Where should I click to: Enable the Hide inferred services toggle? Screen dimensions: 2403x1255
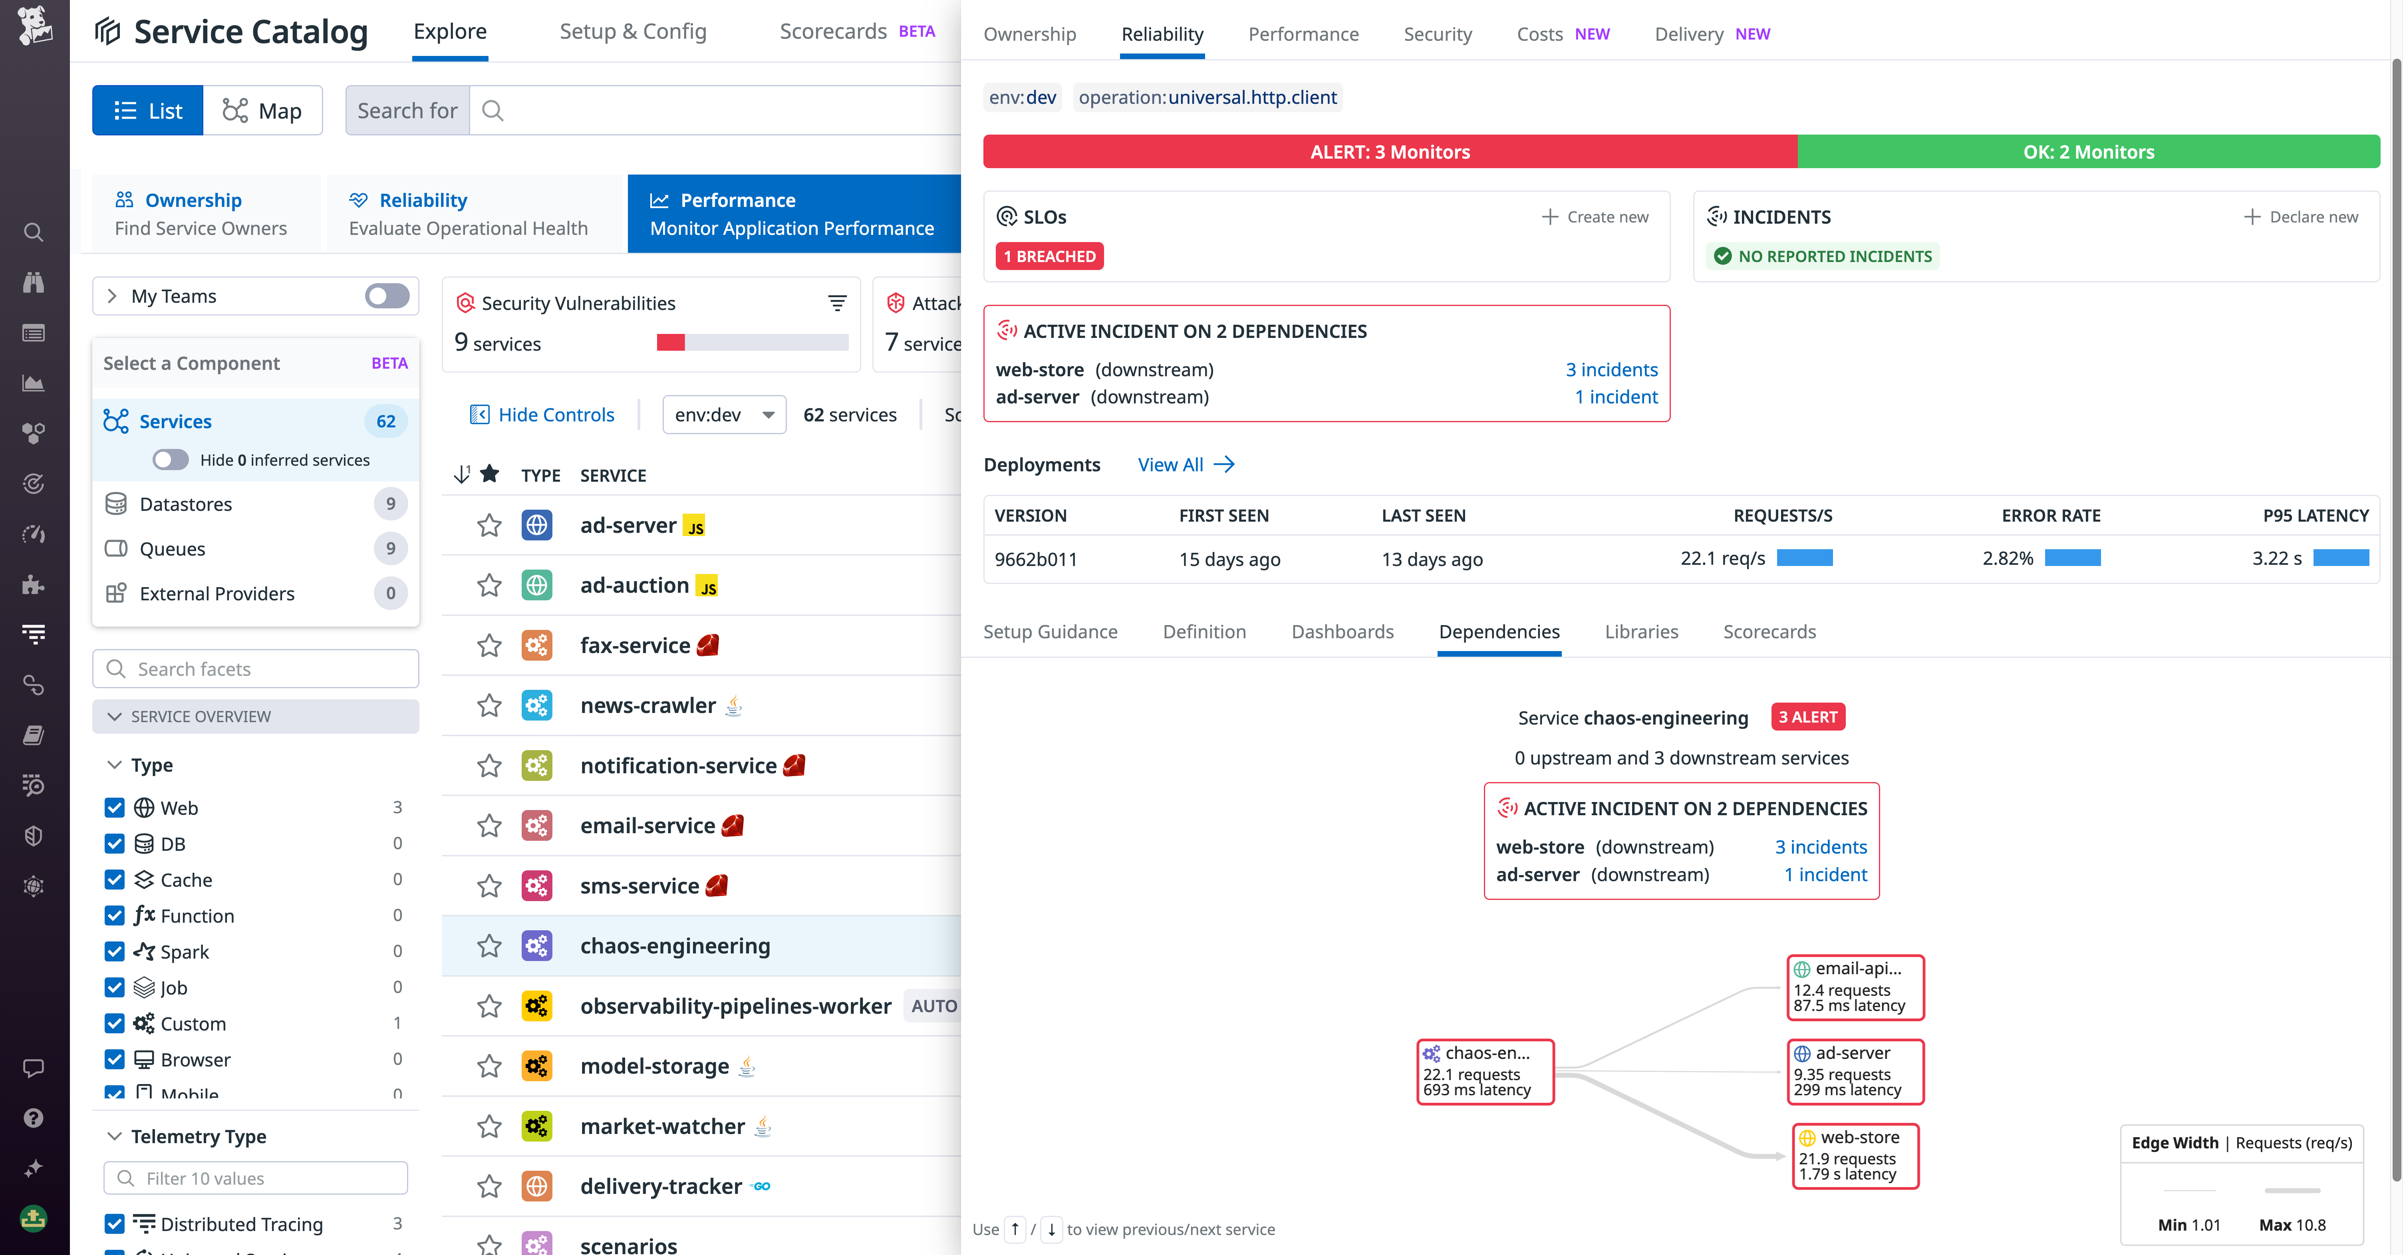tap(170, 459)
